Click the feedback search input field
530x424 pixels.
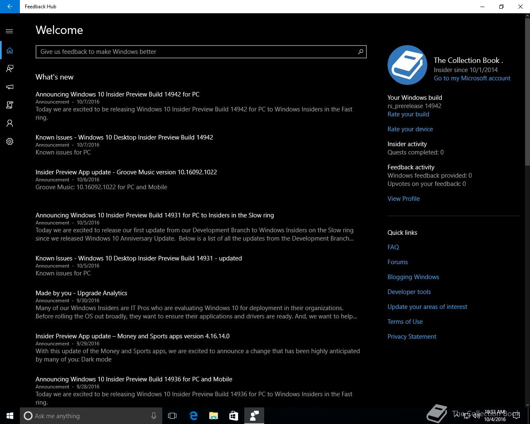pos(201,52)
